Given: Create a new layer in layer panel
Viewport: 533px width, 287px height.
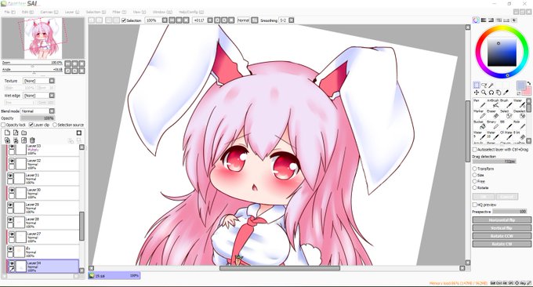Looking at the screenshot, I should coord(7,133).
